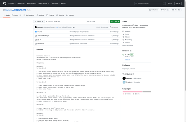Switch to the Actions tab
Screen dimensions: 186x122
coord(40,15)
